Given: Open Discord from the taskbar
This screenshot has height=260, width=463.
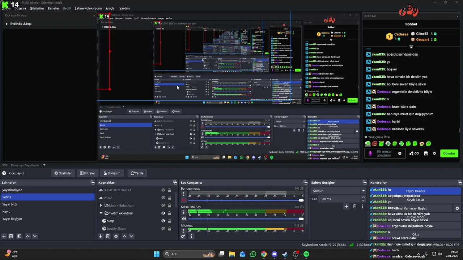Looking at the screenshot, I should click(x=274, y=254).
